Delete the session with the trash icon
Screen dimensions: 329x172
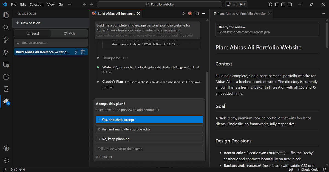tap(83, 52)
